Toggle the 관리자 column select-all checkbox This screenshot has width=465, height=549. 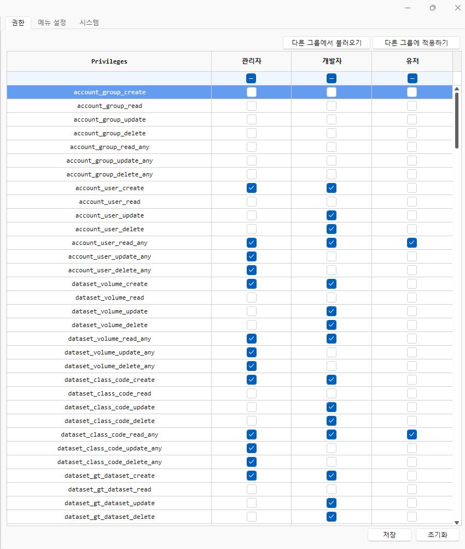pos(251,78)
